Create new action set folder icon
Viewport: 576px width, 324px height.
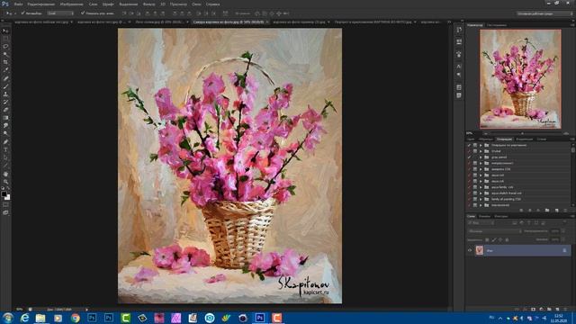coord(547,211)
